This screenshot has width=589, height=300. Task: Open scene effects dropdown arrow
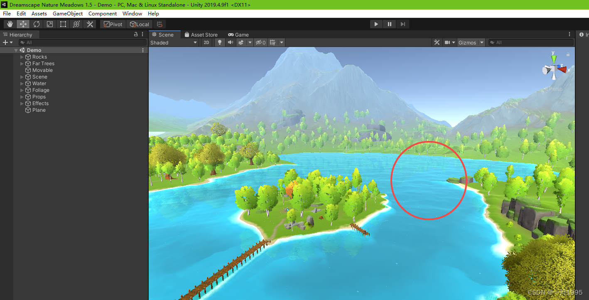click(x=250, y=42)
